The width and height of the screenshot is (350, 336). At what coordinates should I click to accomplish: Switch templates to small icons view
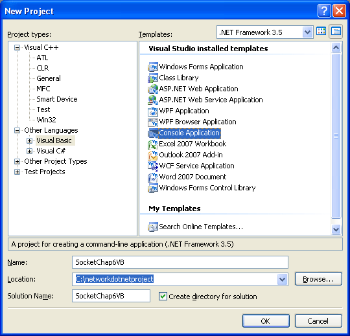336,32
